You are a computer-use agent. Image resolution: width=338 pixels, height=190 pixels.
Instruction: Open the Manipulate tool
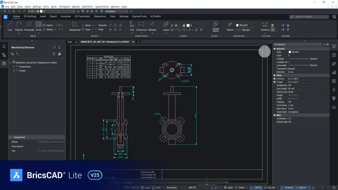point(75,26)
